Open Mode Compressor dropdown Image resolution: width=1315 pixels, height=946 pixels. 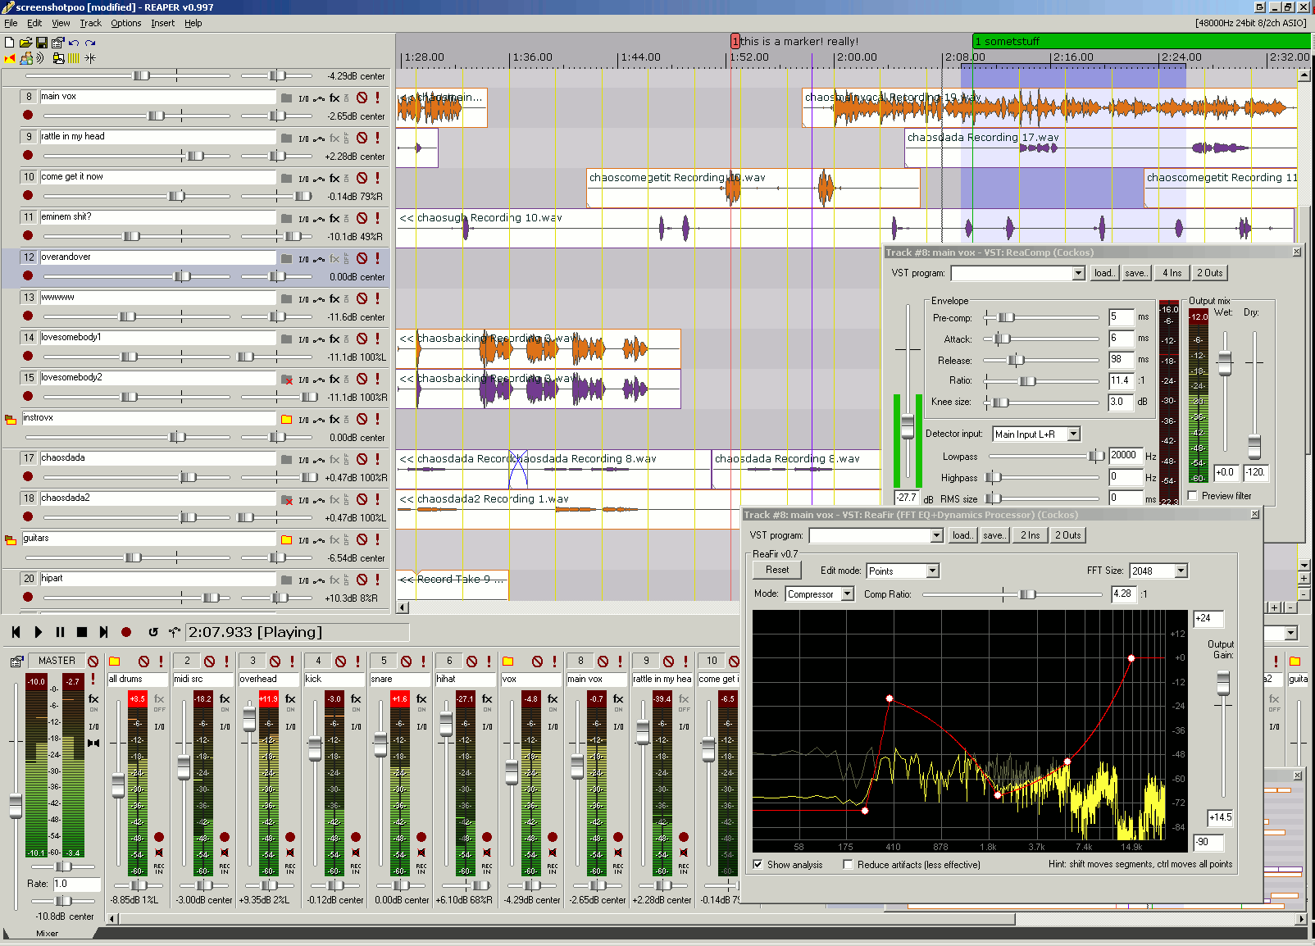(x=848, y=594)
